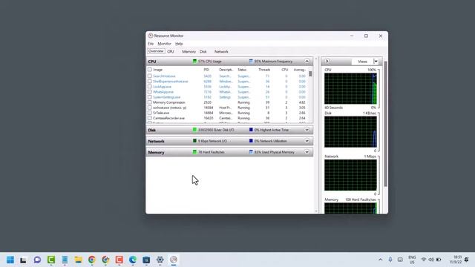Image resolution: width=475 pixels, height=267 pixels.
Task: Click the Network activity graph
Action: tap(350, 175)
